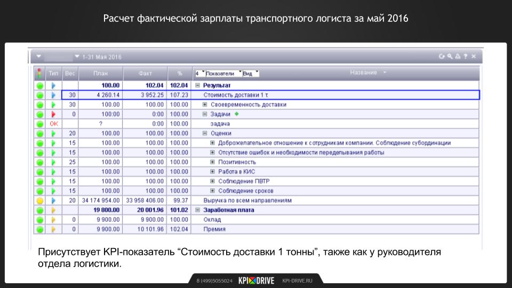Open help via the question mark icon
The width and height of the screenshot is (512, 288).
pyautogui.click(x=465, y=57)
